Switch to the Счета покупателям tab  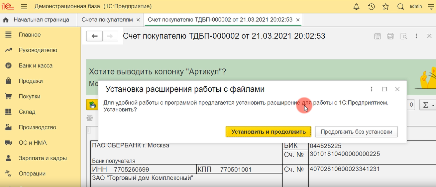pyautogui.click(x=107, y=20)
